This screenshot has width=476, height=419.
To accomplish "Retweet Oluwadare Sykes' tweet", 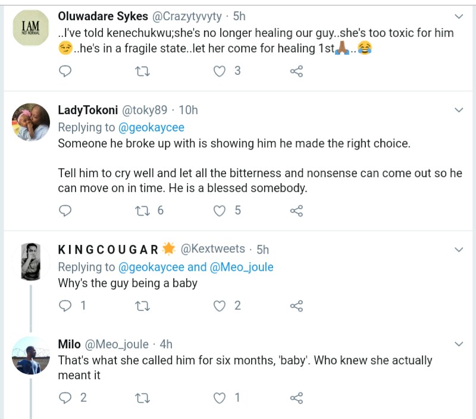I will point(143,71).
